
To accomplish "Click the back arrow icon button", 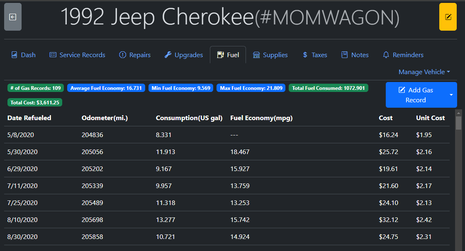I will point(13,17).
